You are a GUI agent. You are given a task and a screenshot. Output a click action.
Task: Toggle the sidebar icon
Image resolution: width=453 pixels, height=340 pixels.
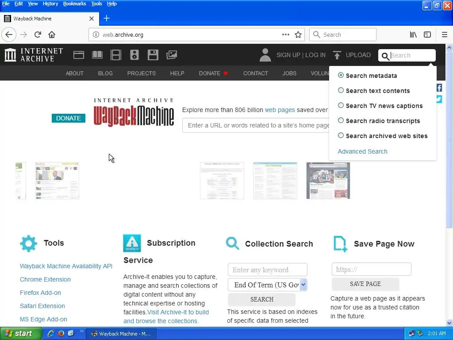(427, 35)
